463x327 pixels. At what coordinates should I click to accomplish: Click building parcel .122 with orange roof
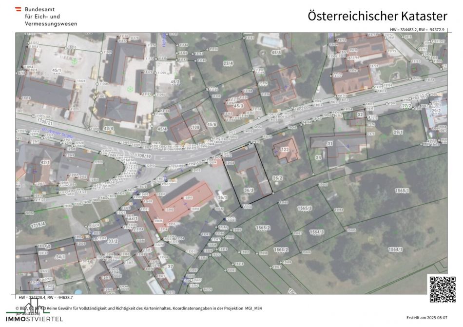285,150
